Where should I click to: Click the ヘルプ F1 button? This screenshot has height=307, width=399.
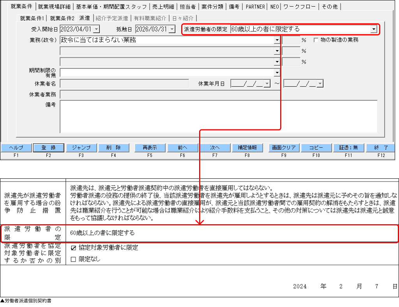coord(16,148)
